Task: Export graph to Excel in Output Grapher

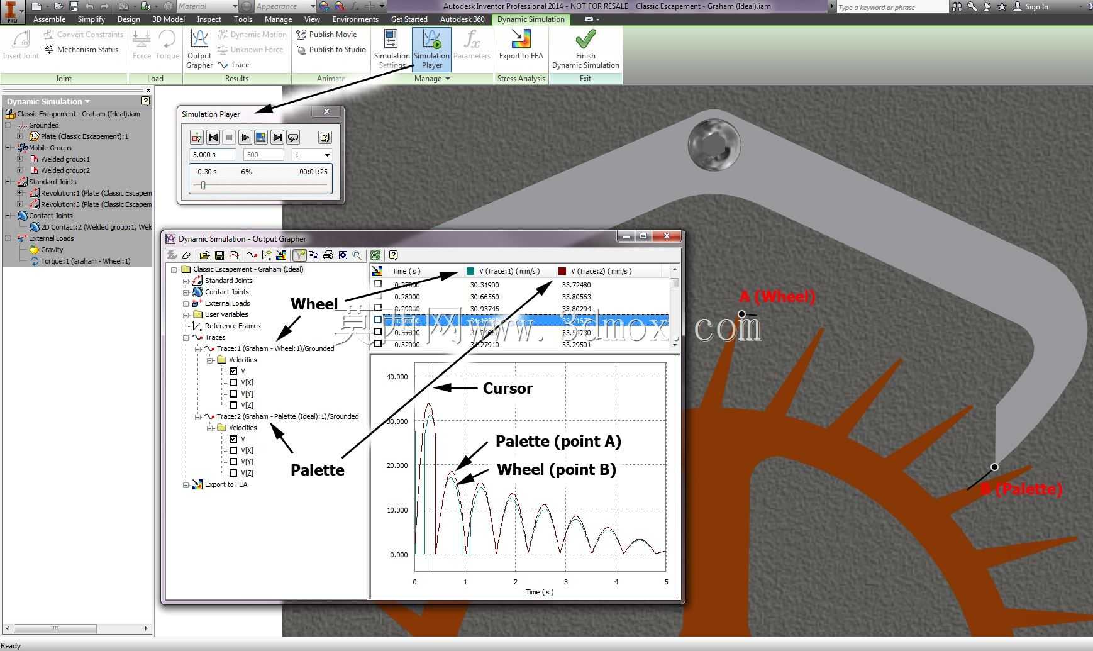Action: [375, 255]
